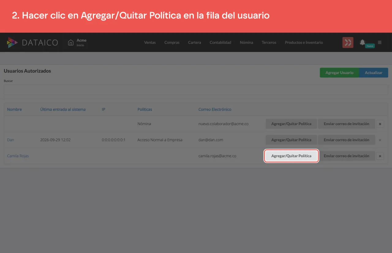Open the Acme Inicio home icon
392x253 pixels.
point(71,43)
